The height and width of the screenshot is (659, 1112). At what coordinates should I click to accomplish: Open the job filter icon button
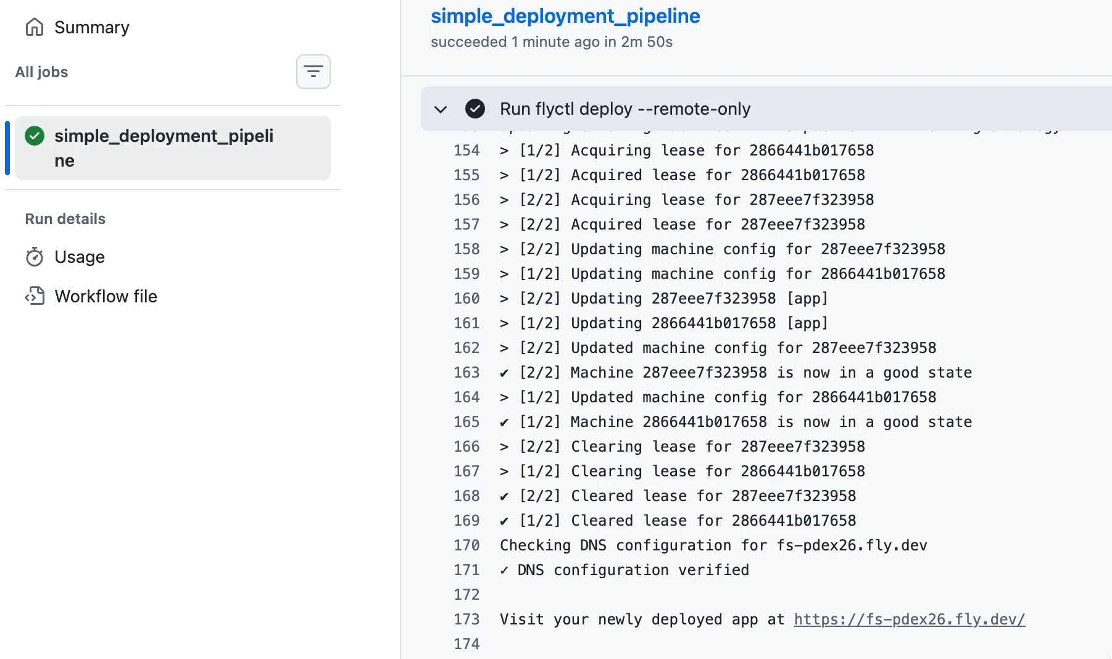coord(313,72)
